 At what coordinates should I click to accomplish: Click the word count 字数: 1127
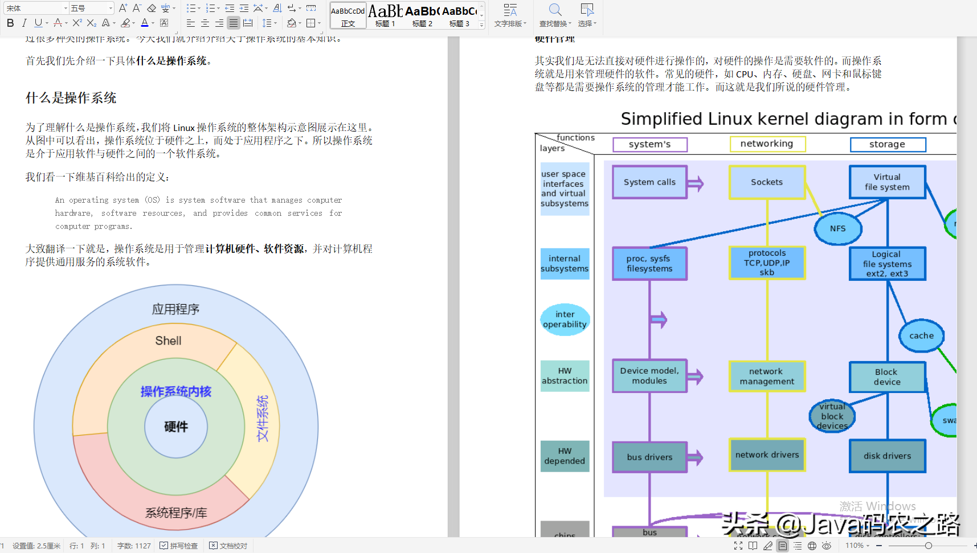point(134,546)
